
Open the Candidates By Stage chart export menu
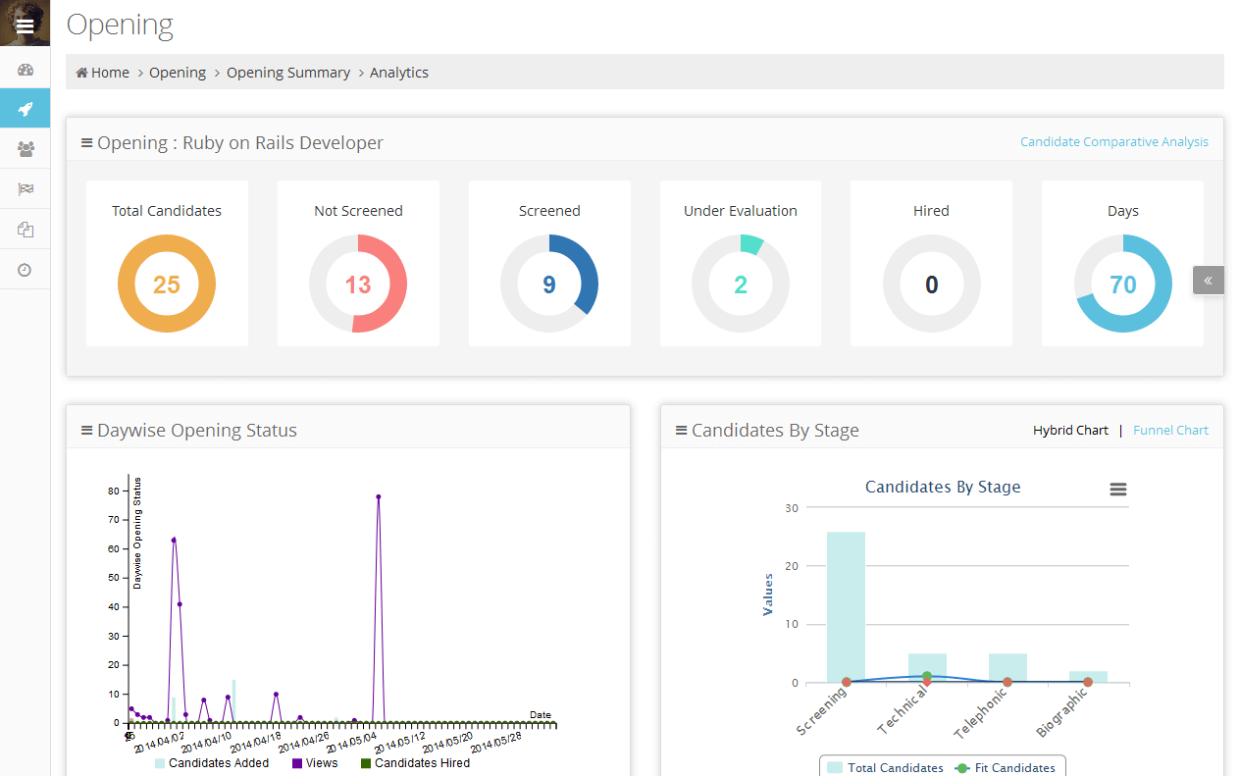(x=1117, y=490)
